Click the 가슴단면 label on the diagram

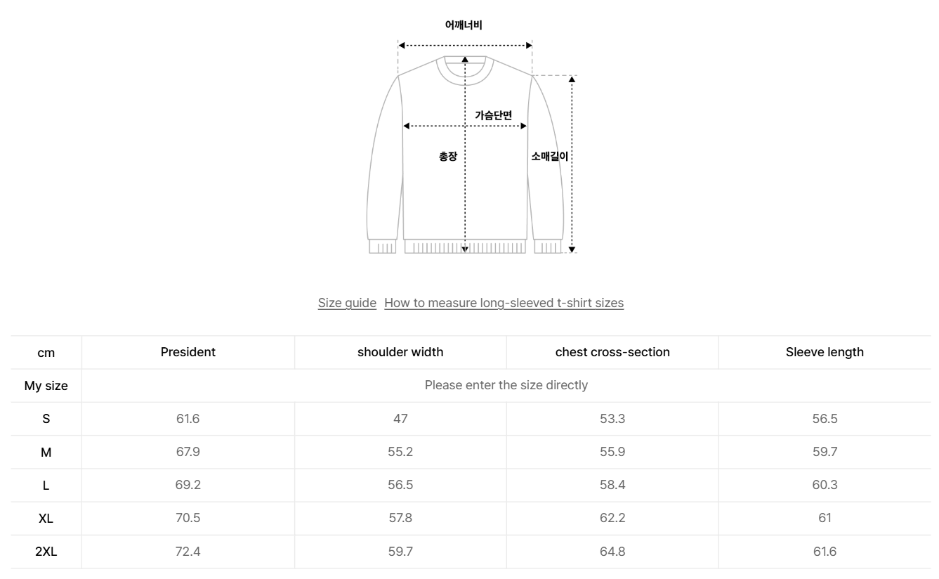[494, 114]
